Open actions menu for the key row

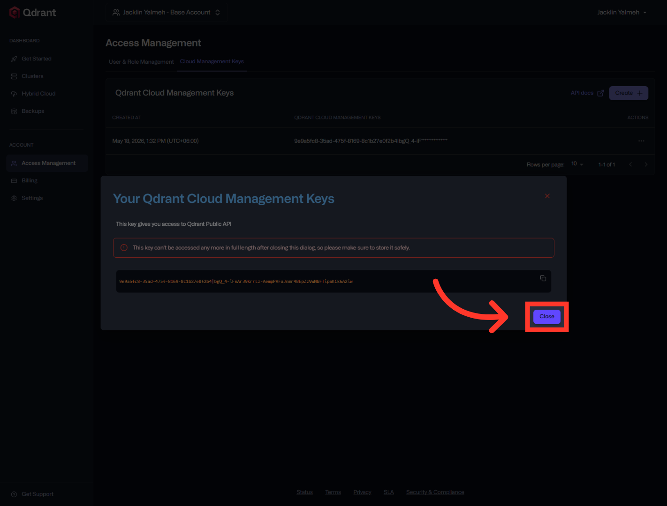pos(641,141)
